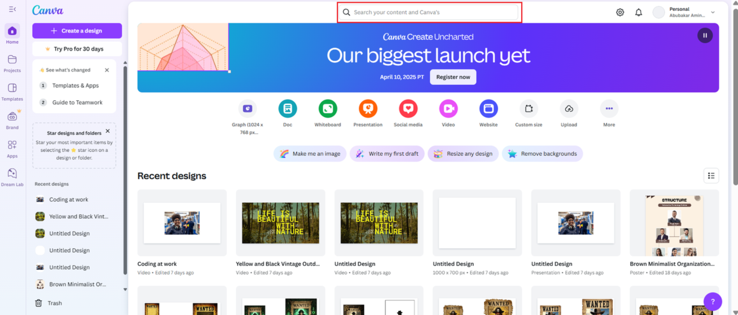Screen dimensions: 738x315
Task: Open Apps in the sidebar
Action: click(x=12, y=149)
